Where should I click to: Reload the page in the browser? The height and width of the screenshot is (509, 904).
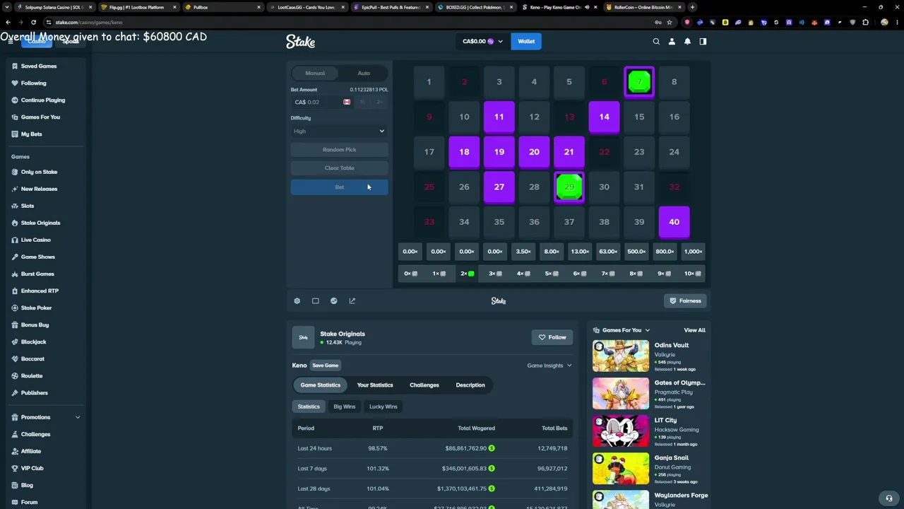point(33,22)
